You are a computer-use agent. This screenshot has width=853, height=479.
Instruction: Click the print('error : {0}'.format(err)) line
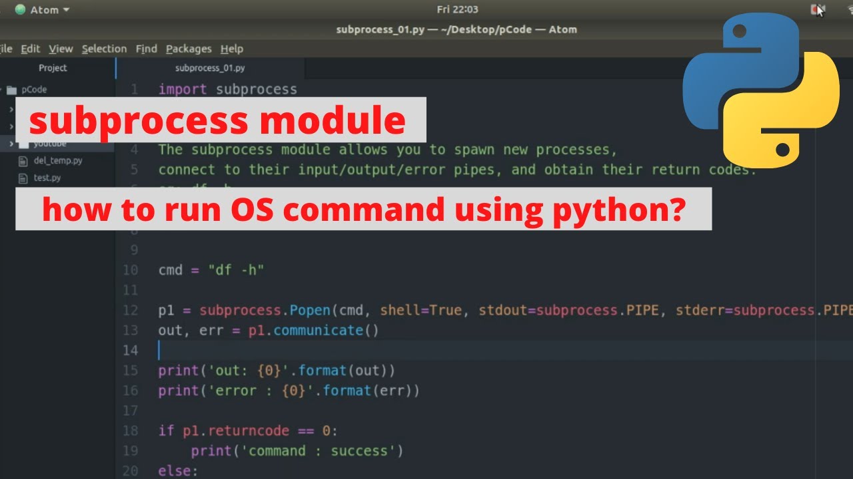pyautogui.click(x=289, y=391)
